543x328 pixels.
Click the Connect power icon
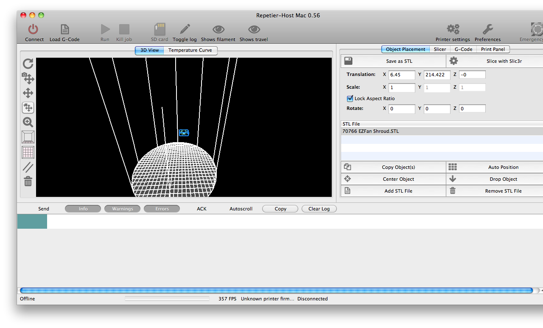coord(33,29)
